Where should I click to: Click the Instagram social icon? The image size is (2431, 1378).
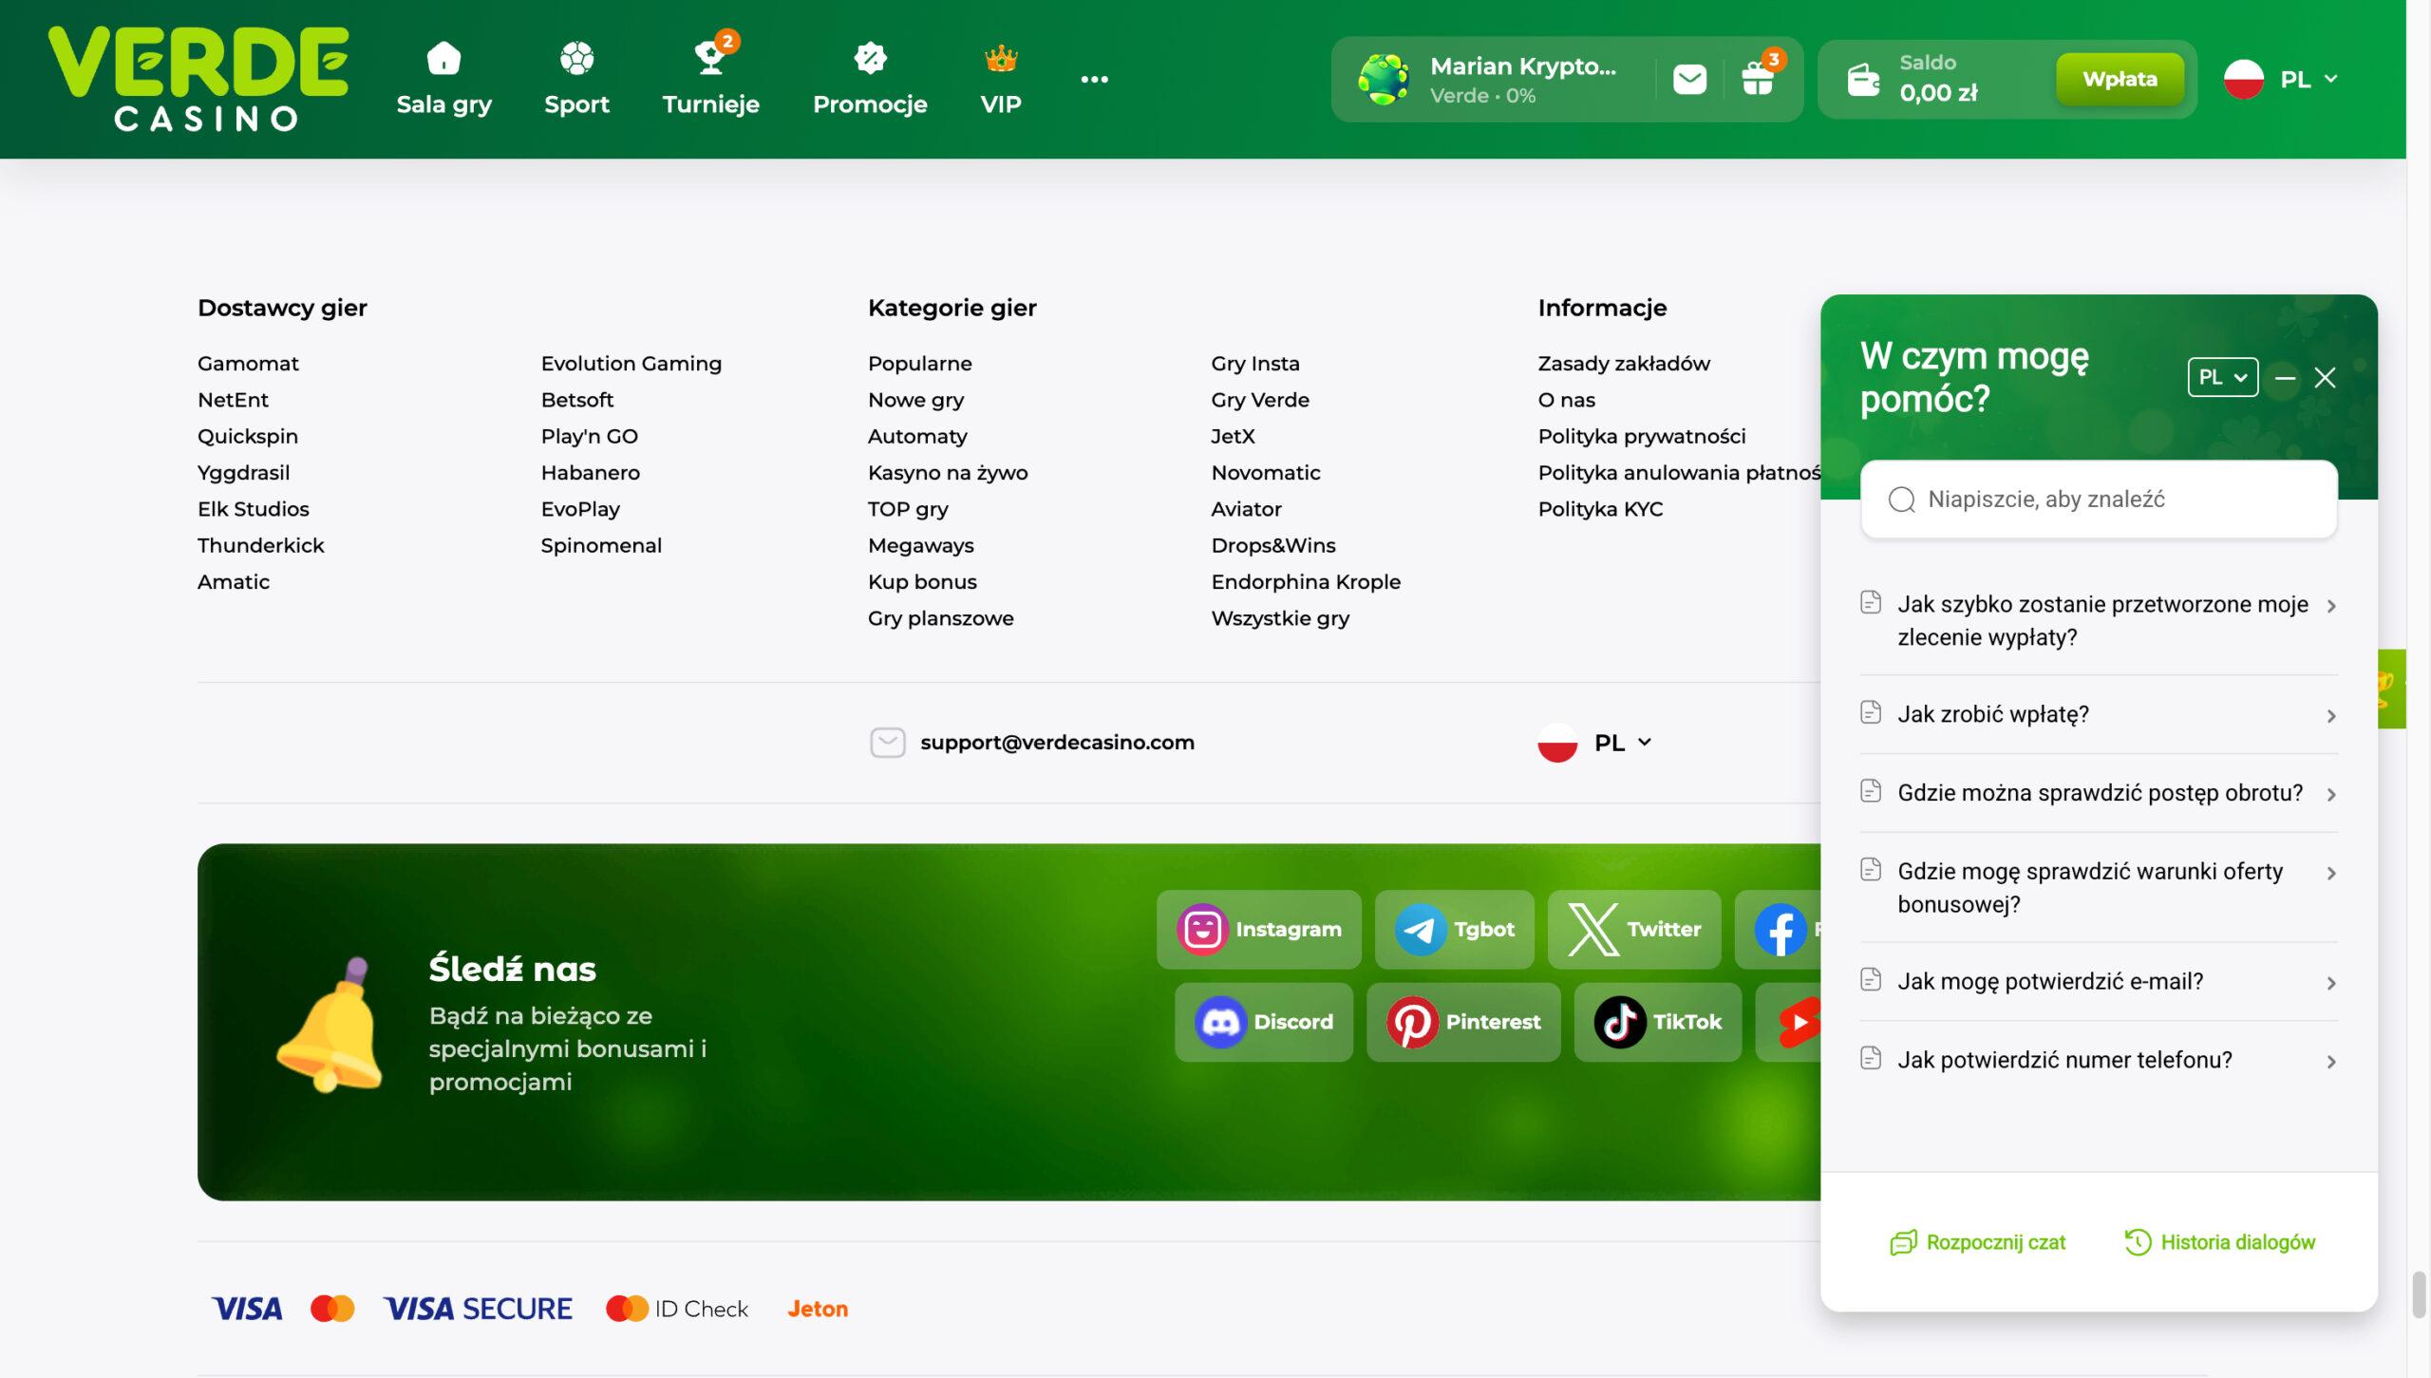tap(1258, 929)
